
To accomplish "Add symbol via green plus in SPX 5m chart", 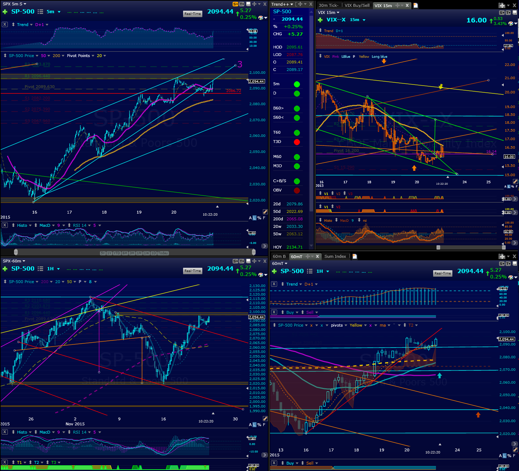I will 5,12.
